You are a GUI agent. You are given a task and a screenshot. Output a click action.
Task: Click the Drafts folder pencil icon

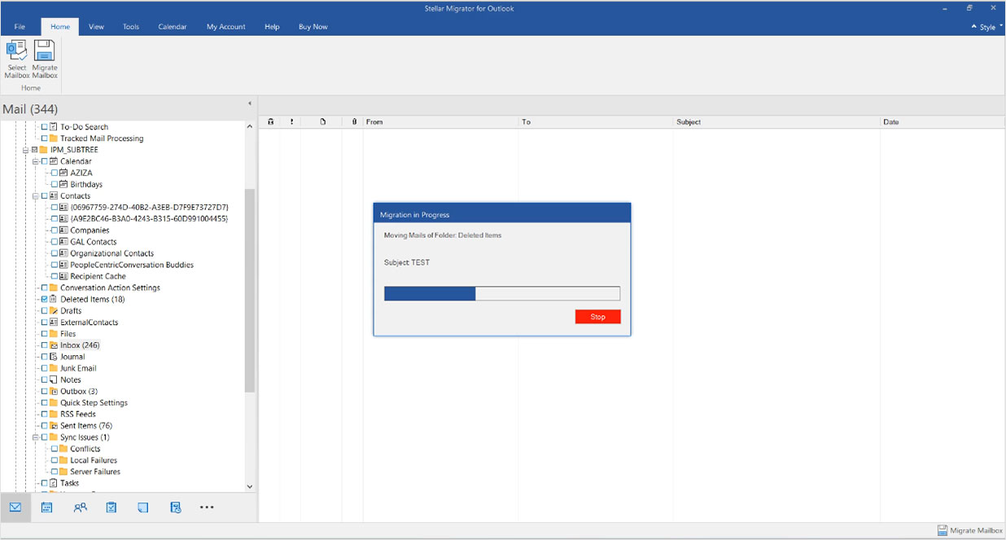(54, 311)
